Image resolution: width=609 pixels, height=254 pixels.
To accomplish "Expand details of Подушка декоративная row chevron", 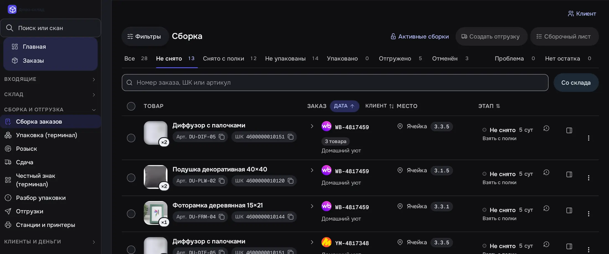I will [312, 170].
